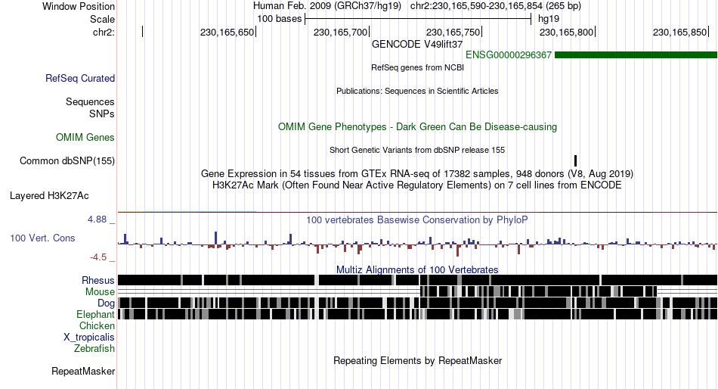Click the ENSG00000296367 gene label
The width and height of the screenshot is (718, 389).
(509, 55)
